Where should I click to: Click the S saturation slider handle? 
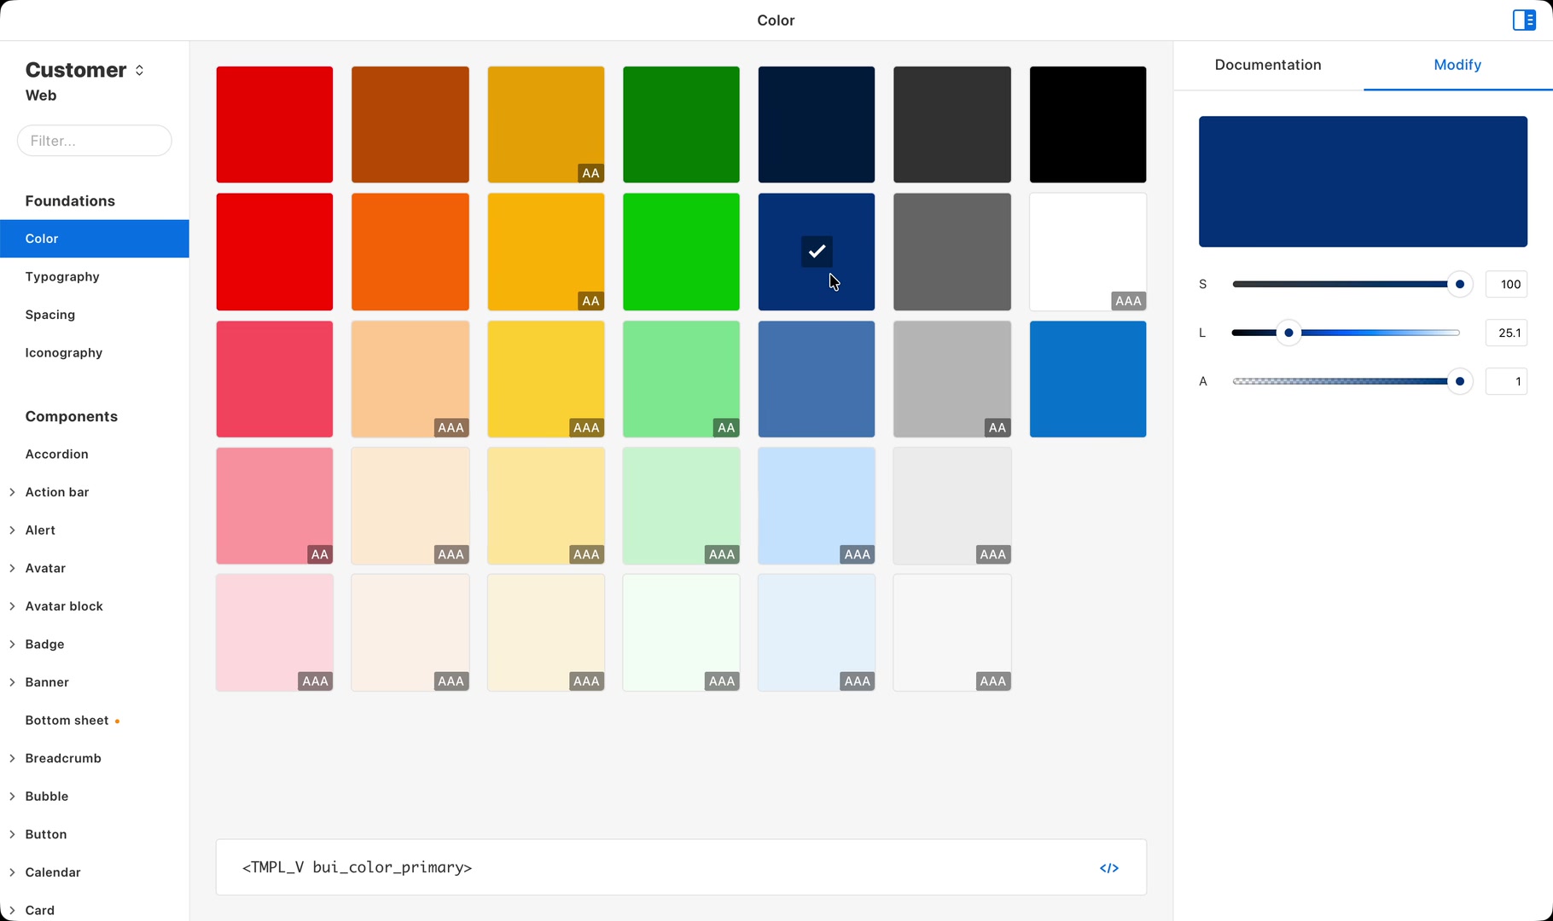tap(1460, 284)
